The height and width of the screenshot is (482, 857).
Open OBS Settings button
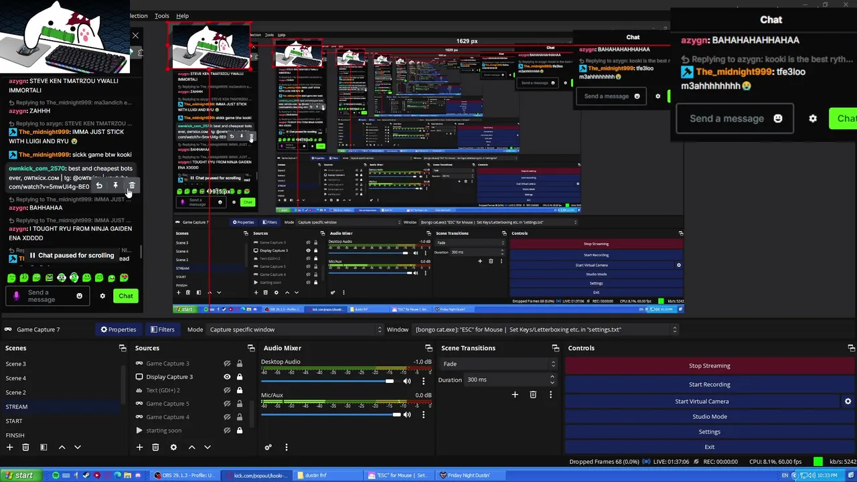709,432
